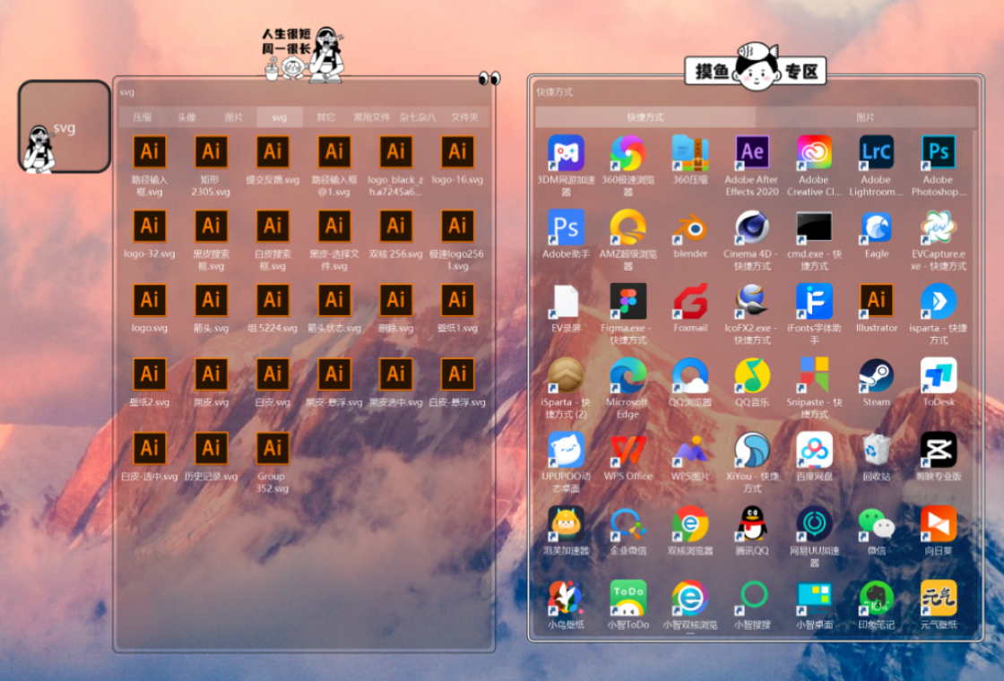Click the svg folder thumbnail tile
The width and height of the screenshot is (1004, 681).
coord(65,126)
